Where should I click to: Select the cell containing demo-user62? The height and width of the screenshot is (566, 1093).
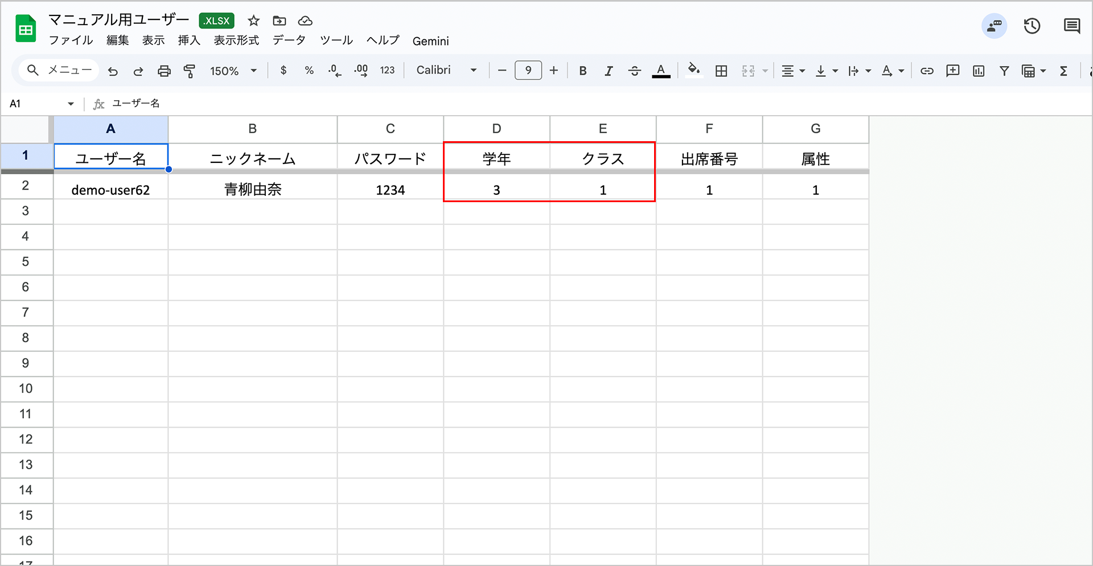[x=110, y=190]
